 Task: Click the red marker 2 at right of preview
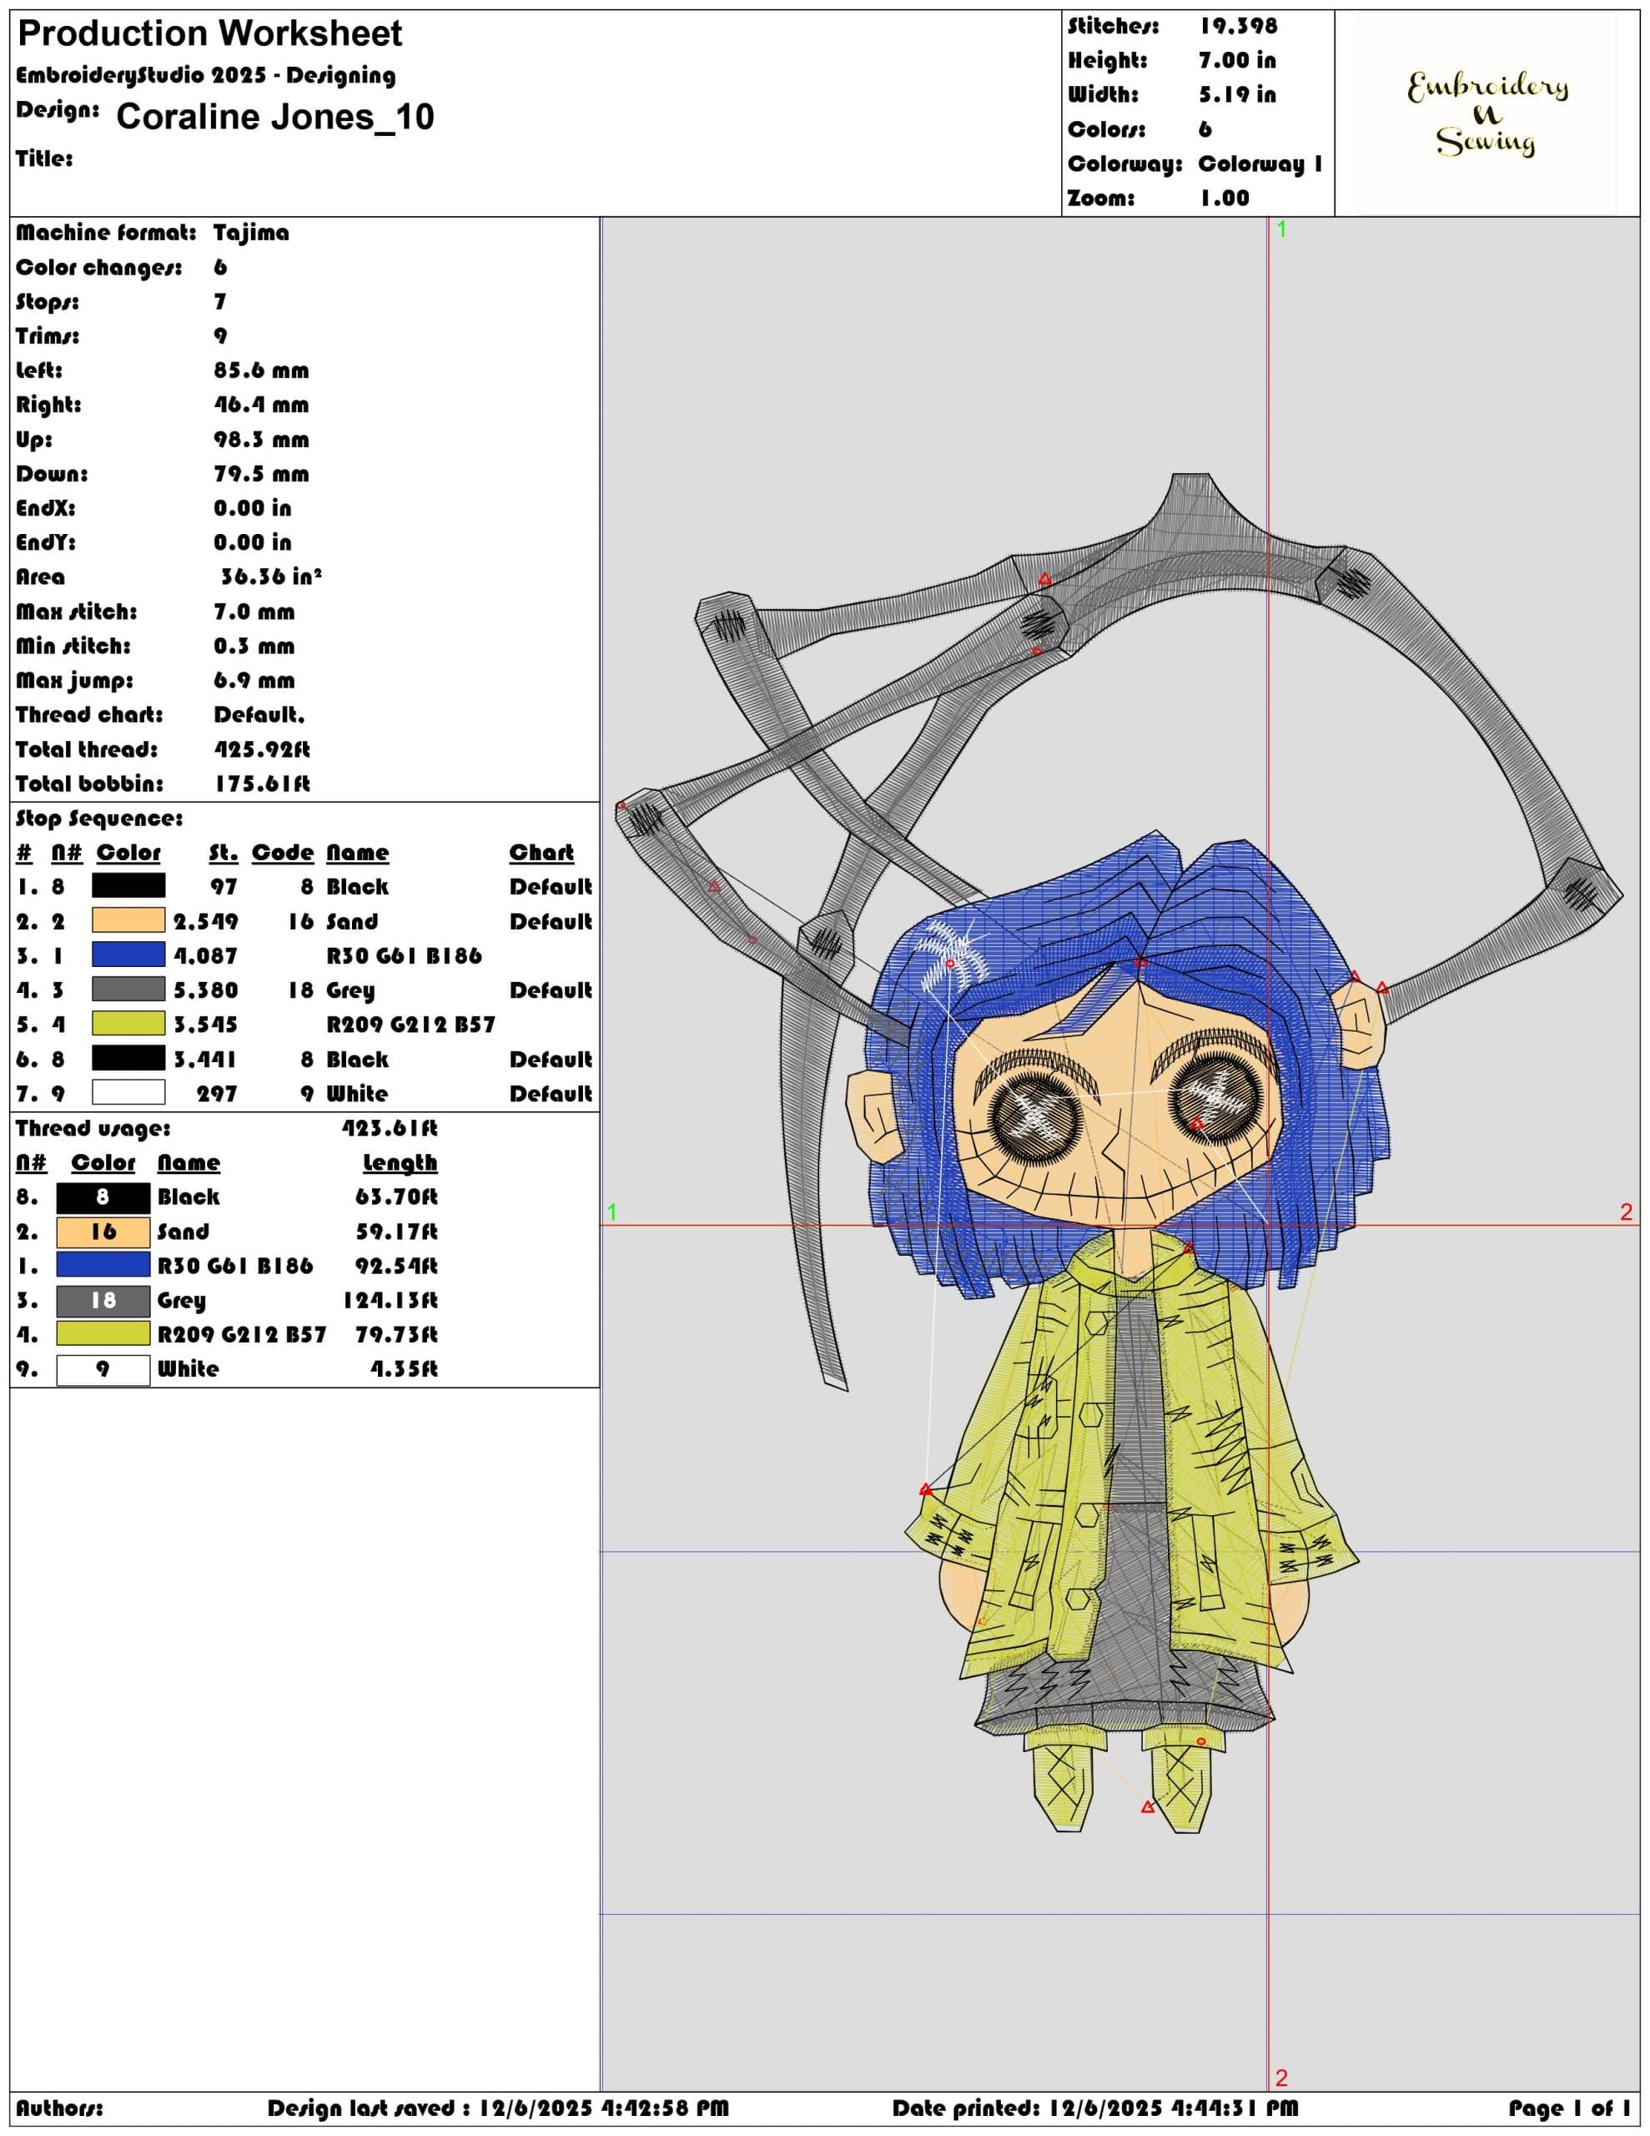(1626, 1212)
